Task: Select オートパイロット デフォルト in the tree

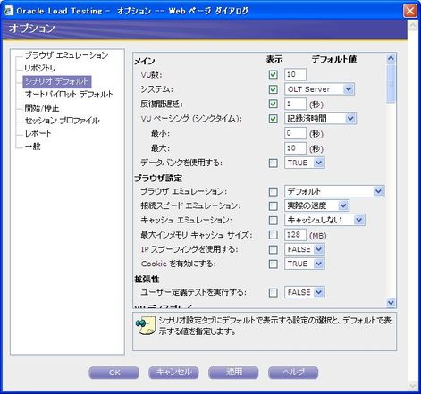Action: pyautogui.click(x=69, y=95)
